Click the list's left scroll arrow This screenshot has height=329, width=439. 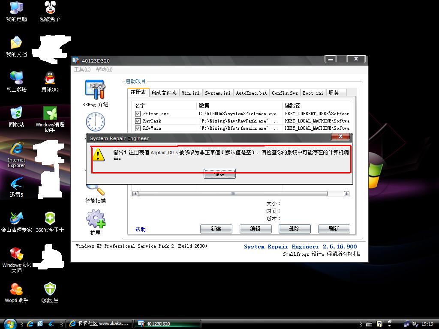click(x=135, y=194)
